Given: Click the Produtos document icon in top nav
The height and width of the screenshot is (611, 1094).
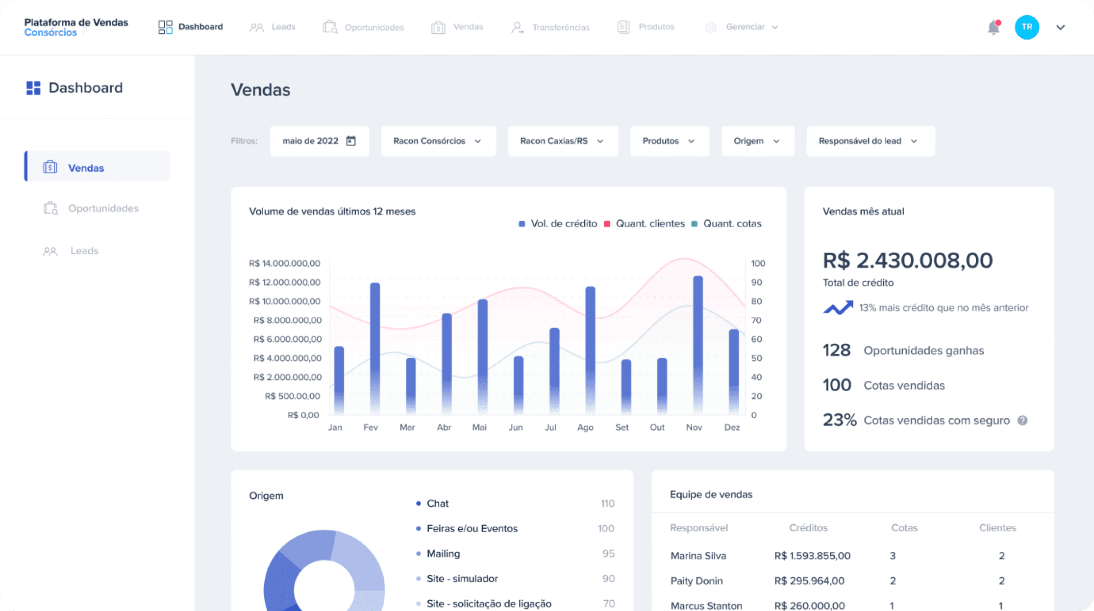Looking at the screenshot, I should 623,27.
